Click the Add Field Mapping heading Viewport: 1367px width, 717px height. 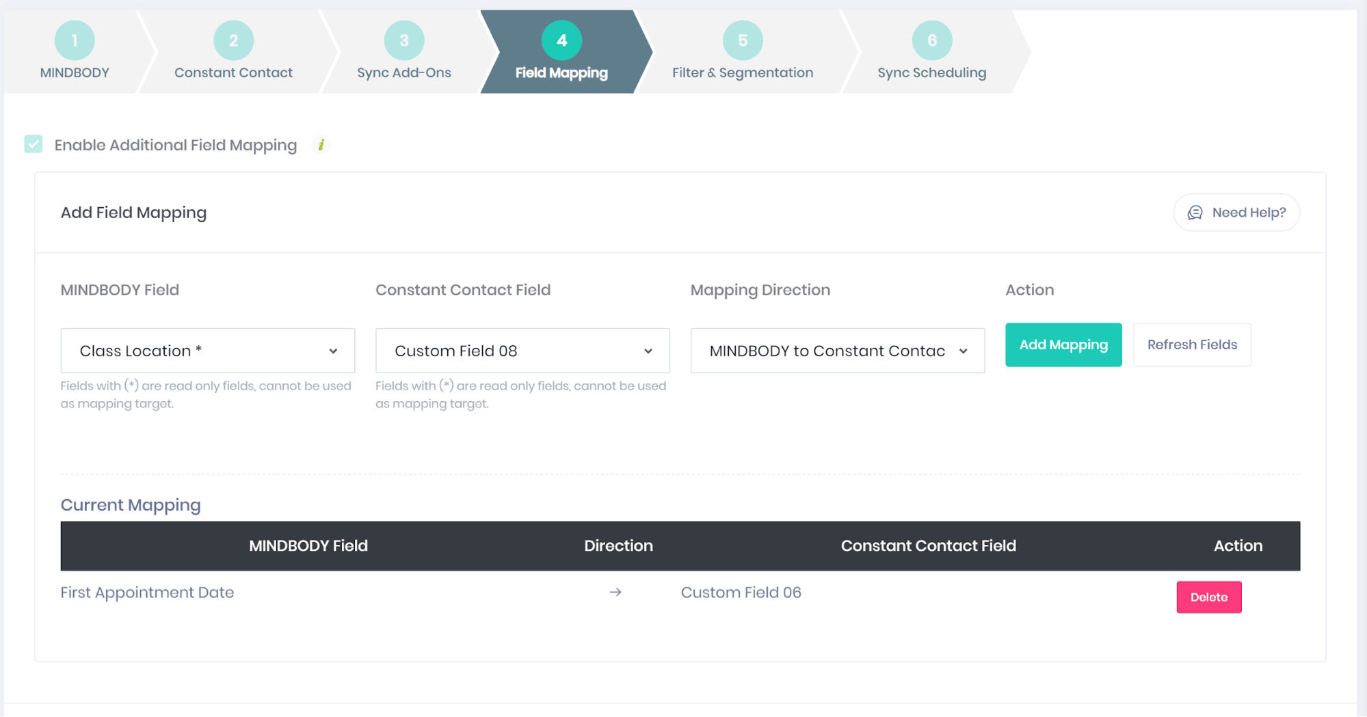click(x=133, y=213)
